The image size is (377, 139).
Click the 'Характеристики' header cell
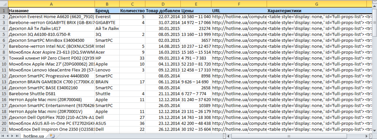[316, 11]
